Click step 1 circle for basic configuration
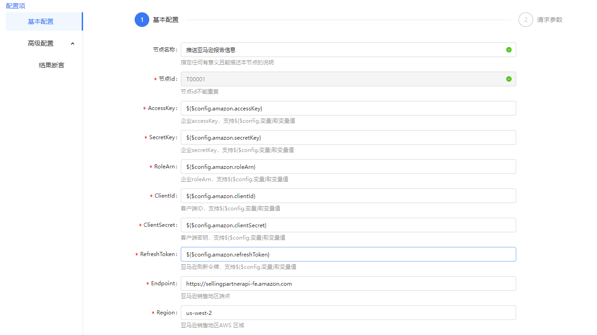 [x=142, y=20]
